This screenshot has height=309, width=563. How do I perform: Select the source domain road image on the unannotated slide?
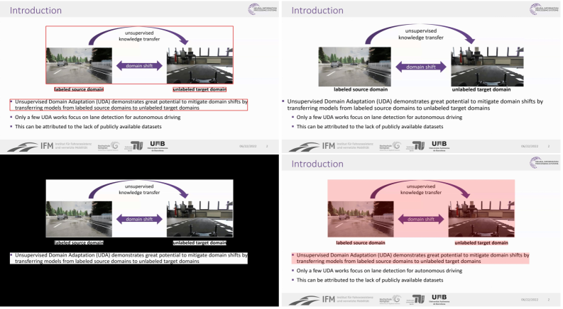[355, 67]
